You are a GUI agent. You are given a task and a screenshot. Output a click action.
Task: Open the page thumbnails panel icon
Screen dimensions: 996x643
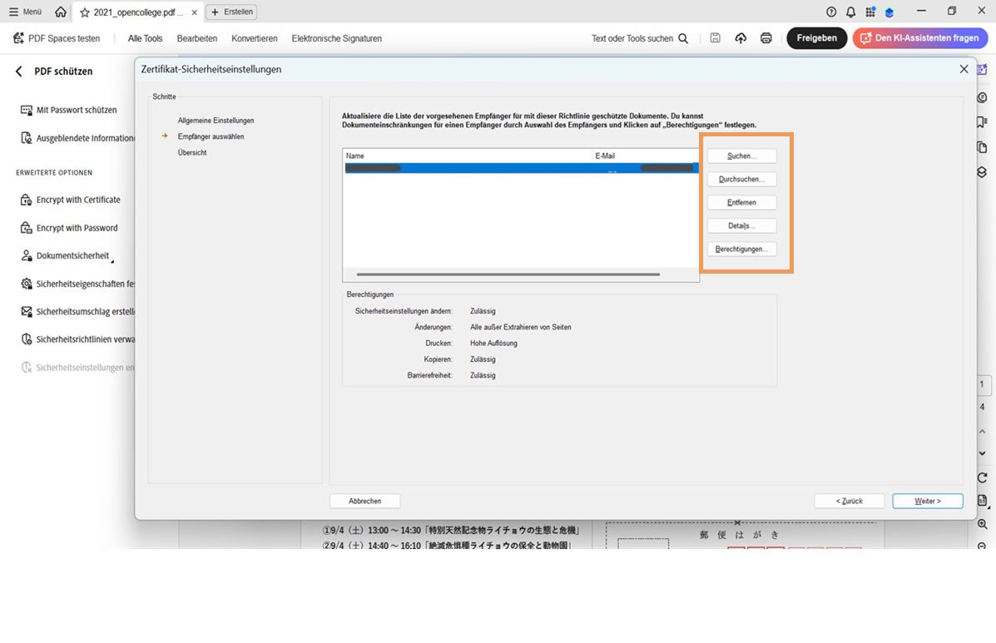pyautogui.click(x=982, y=147)
